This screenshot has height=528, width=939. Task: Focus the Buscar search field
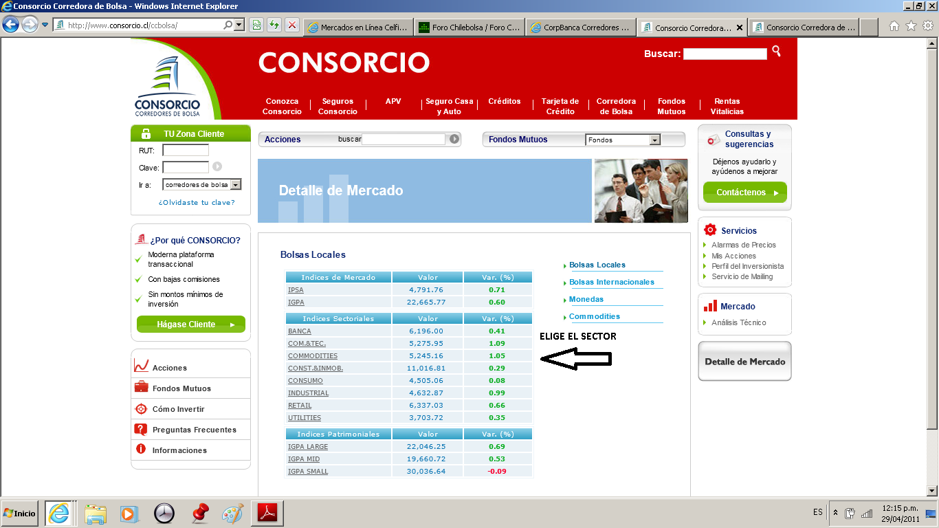[725, 54]
